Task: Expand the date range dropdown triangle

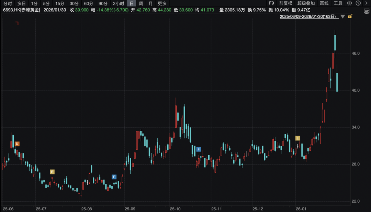Action: click(x=342, y=17)
